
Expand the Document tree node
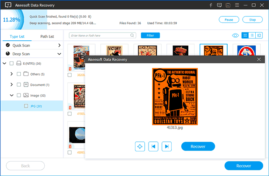point(12,84)
